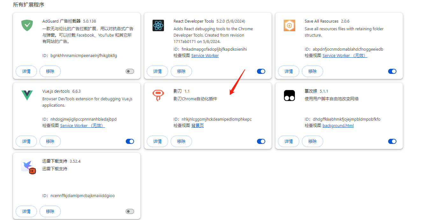448x220 pixels.
Task: Click the Save All Resources orange icon
Action: 289,25
